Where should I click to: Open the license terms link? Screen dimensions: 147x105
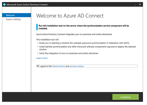(x=59, y=66)
